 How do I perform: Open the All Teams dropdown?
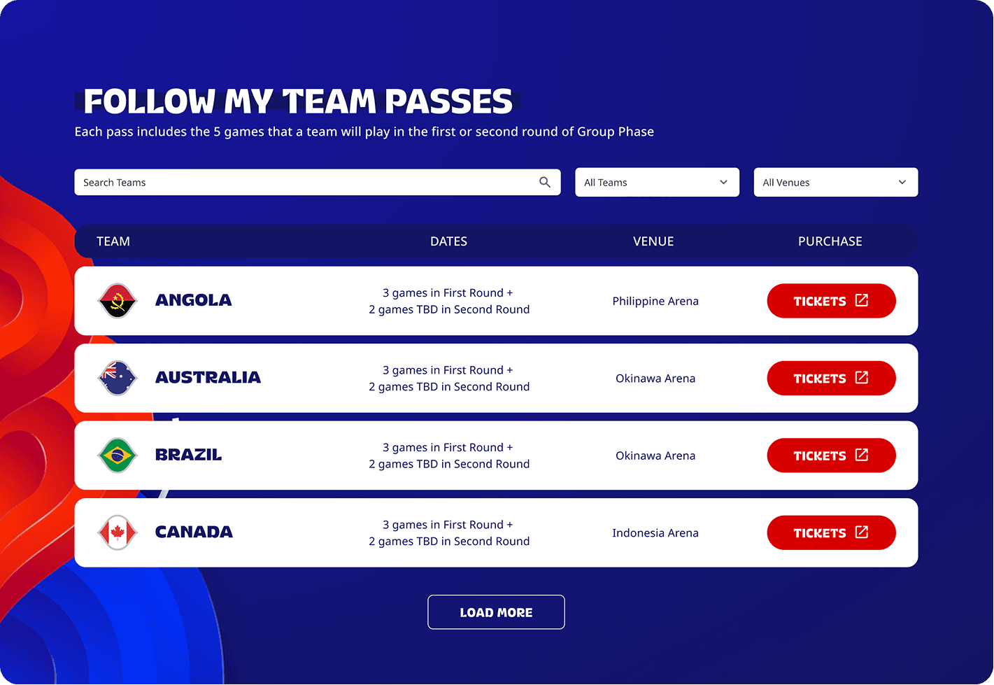pos(656,182)
